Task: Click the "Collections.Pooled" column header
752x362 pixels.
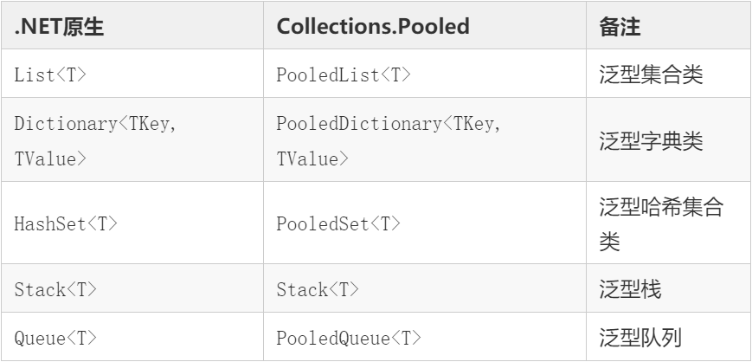Action: click(x=373, y=27)
